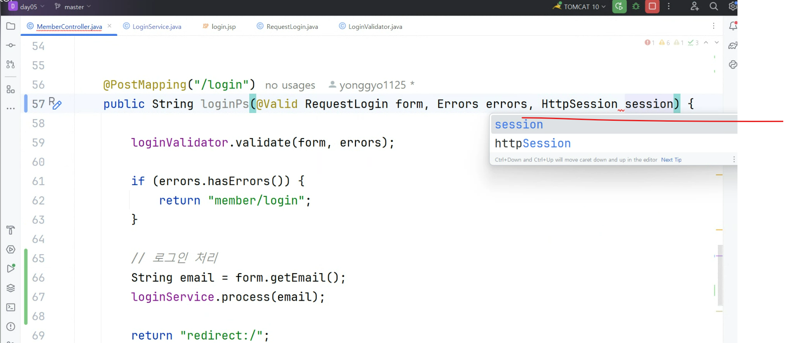Open Search Everywhere magnifier

714,6
